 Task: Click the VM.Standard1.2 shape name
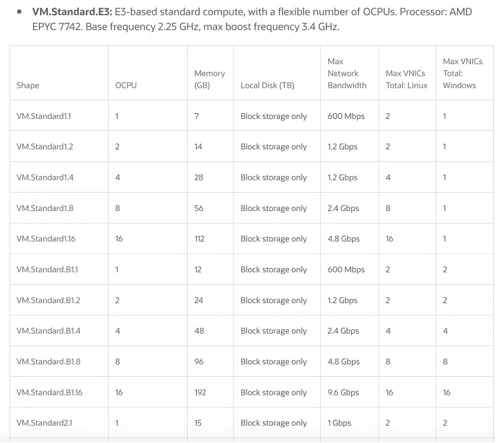45,147
